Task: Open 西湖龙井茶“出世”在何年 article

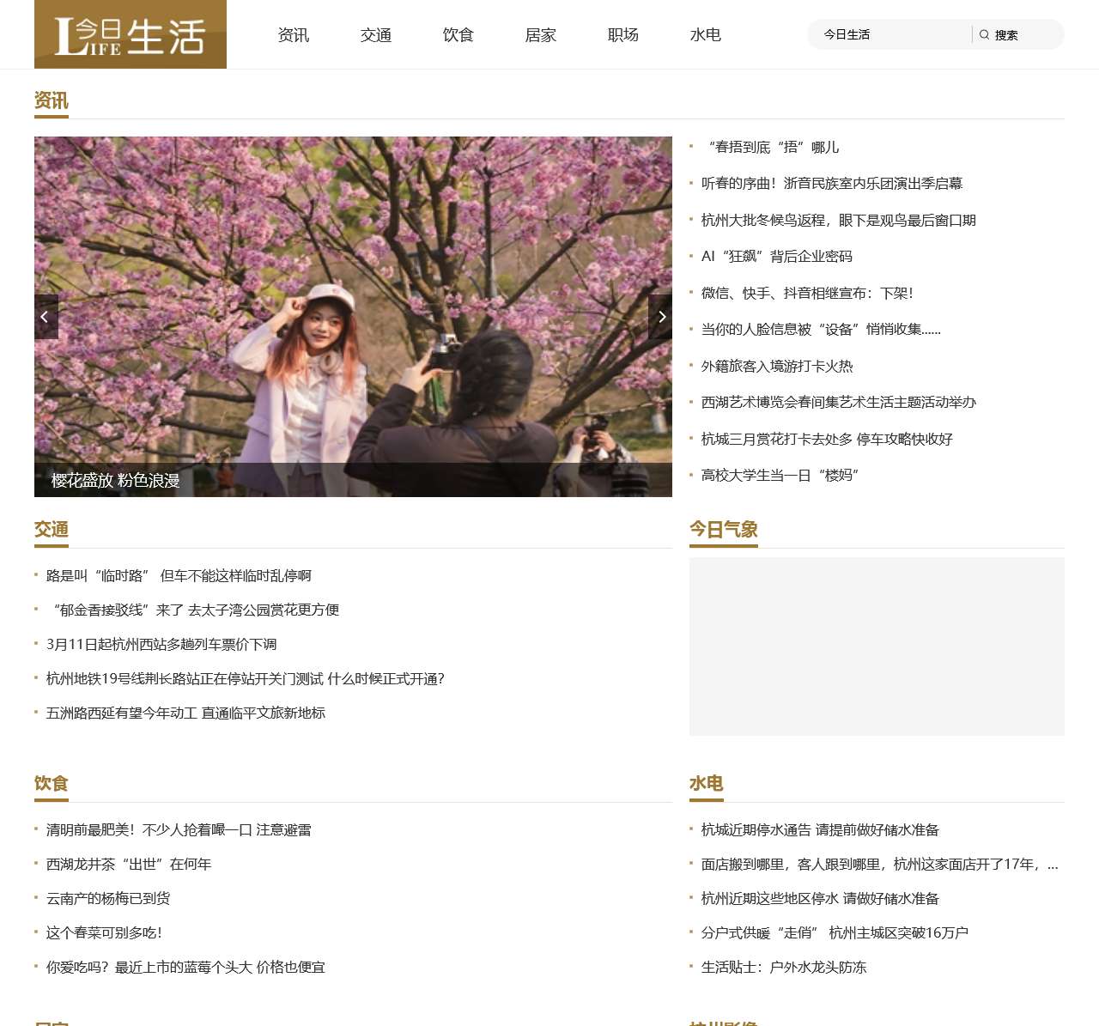Action: coord(129,865)
